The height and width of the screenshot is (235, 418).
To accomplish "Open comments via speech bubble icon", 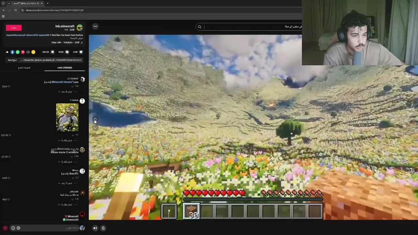I will pyautogui.click(x=67, y=52).
